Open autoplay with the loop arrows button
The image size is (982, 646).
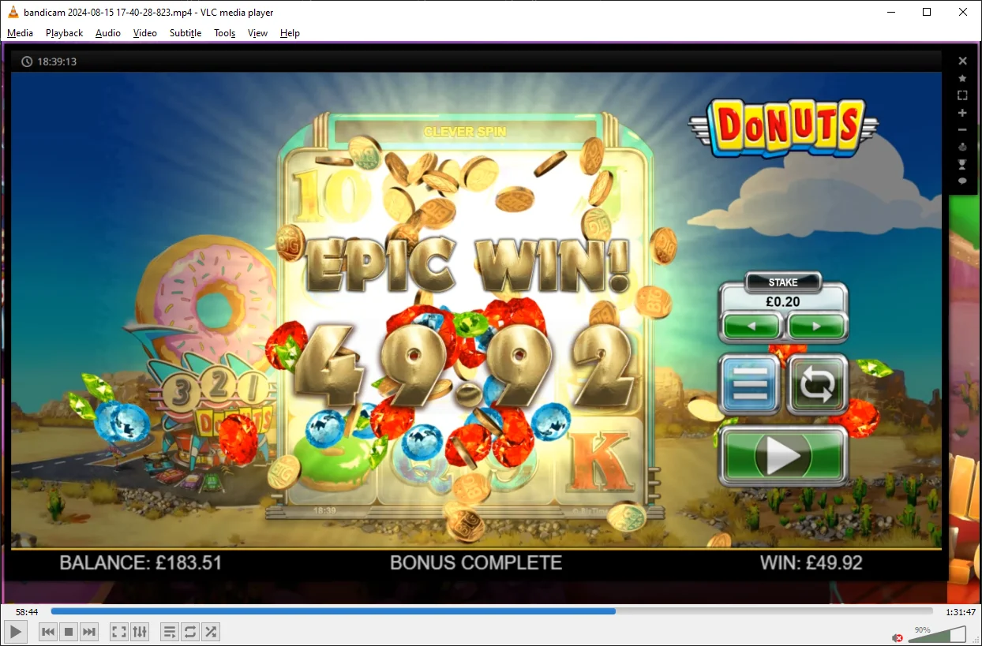[817, 385]
